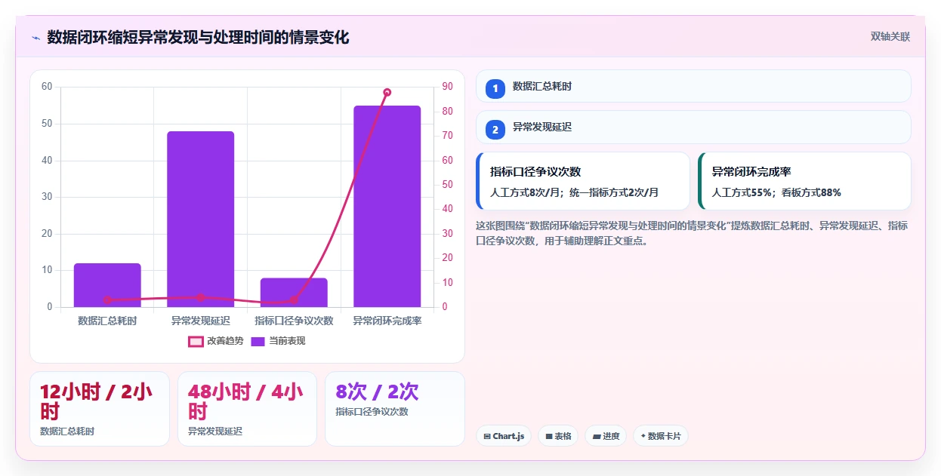The image size is (941, 476).
Task: Click the trend line point above 异常发现延迟
Action: pyautogui.click(x=201, y=297)
